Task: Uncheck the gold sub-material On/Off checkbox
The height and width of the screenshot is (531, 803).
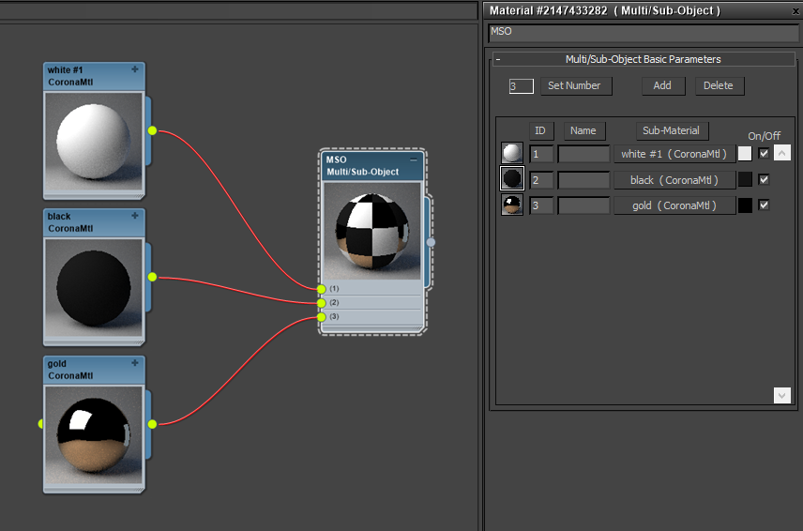Action: click(x=764, y=205)
